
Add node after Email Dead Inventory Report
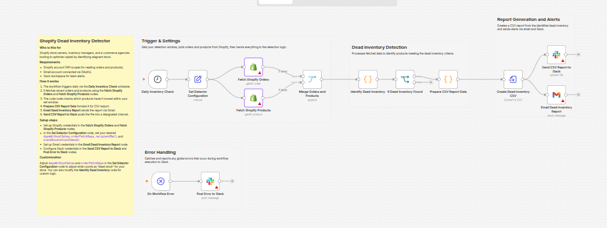[579, 95]
